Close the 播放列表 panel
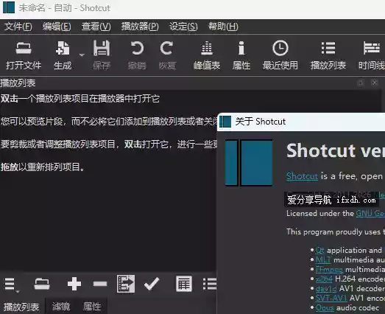The height and width of the screenshot is (314, 385). click(375, 83)
